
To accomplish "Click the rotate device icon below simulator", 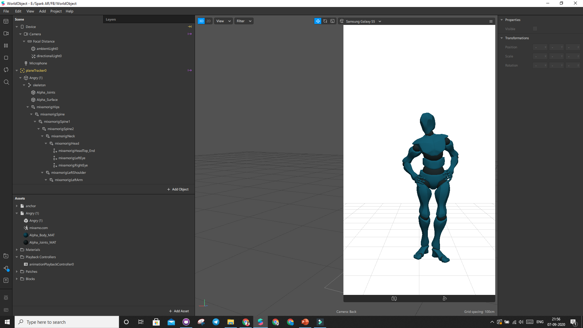I will click(x=445, y=299).
